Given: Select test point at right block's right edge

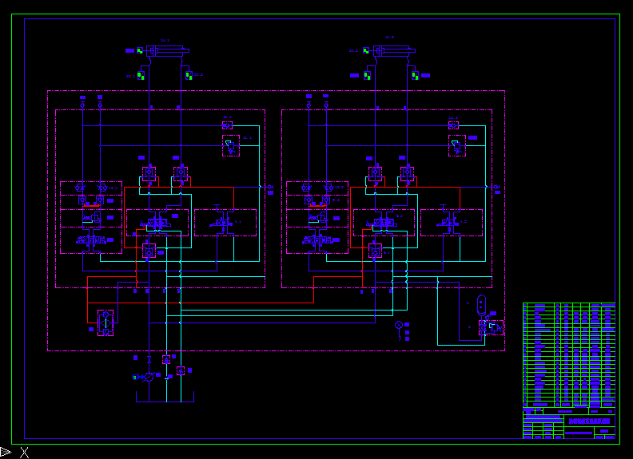Looking at the screenshot, I should [496, 187].
